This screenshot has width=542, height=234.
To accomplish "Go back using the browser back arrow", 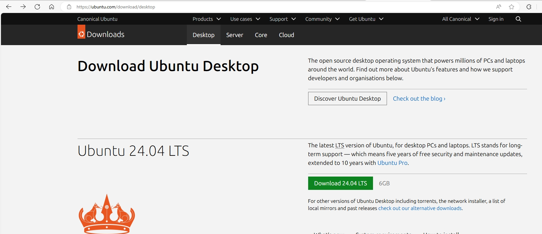I will pyautogui.click(x=9, y=7).
